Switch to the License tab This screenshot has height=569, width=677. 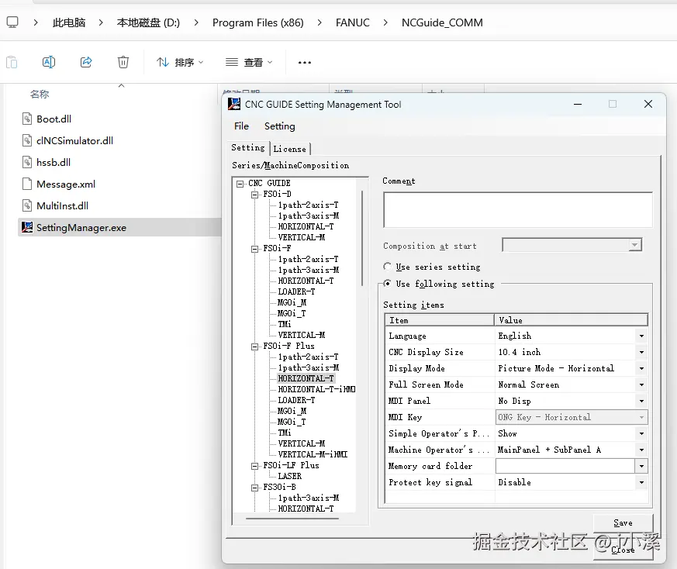tap(290, 149)
